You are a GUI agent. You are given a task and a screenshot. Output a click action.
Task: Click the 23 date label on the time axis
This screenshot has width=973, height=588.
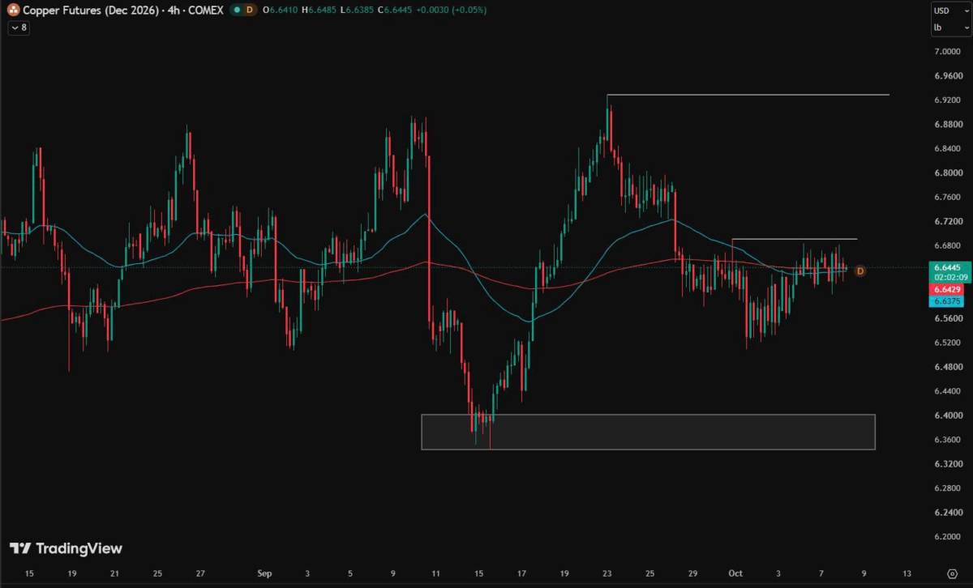point(608,573)
